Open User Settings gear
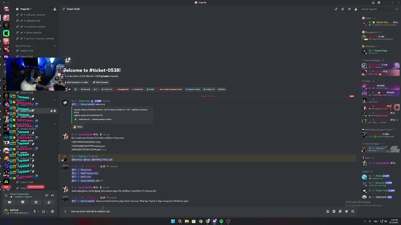This screenshot has height=225, width=401. 52,212
